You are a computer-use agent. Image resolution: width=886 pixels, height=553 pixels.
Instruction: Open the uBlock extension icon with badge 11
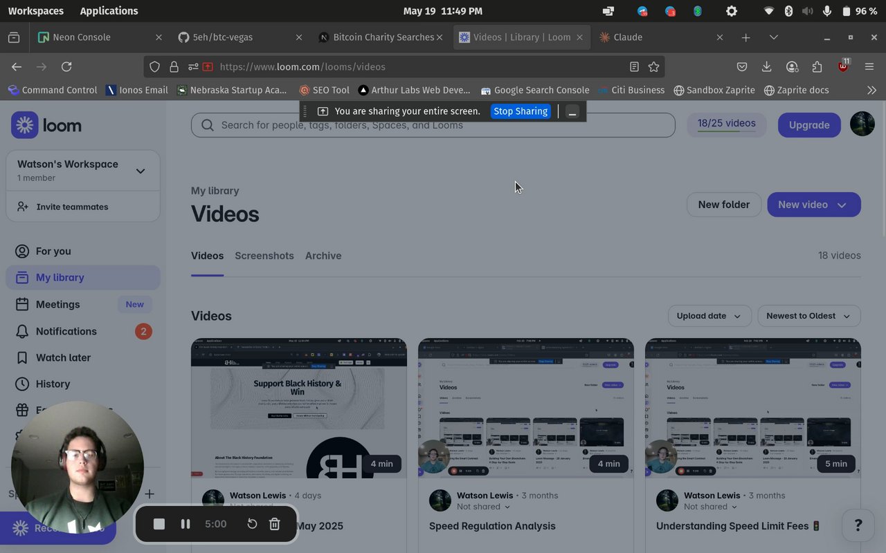tap(843, 66)
